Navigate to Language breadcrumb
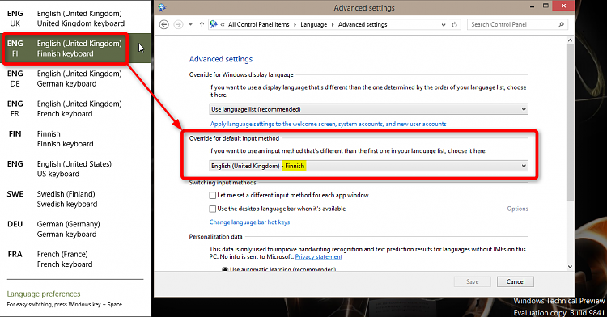Image resolution: width=607 pixels, height=317 pixels. coord(313,24)
